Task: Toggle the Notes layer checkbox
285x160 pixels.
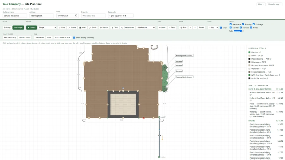Action: point(251,28)
